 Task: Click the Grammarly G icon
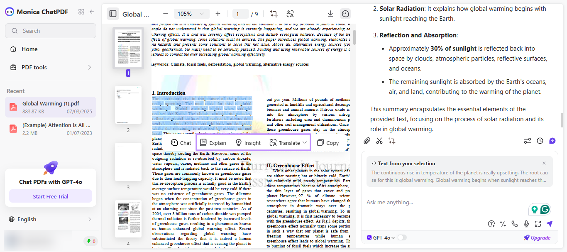pos(545,209)
